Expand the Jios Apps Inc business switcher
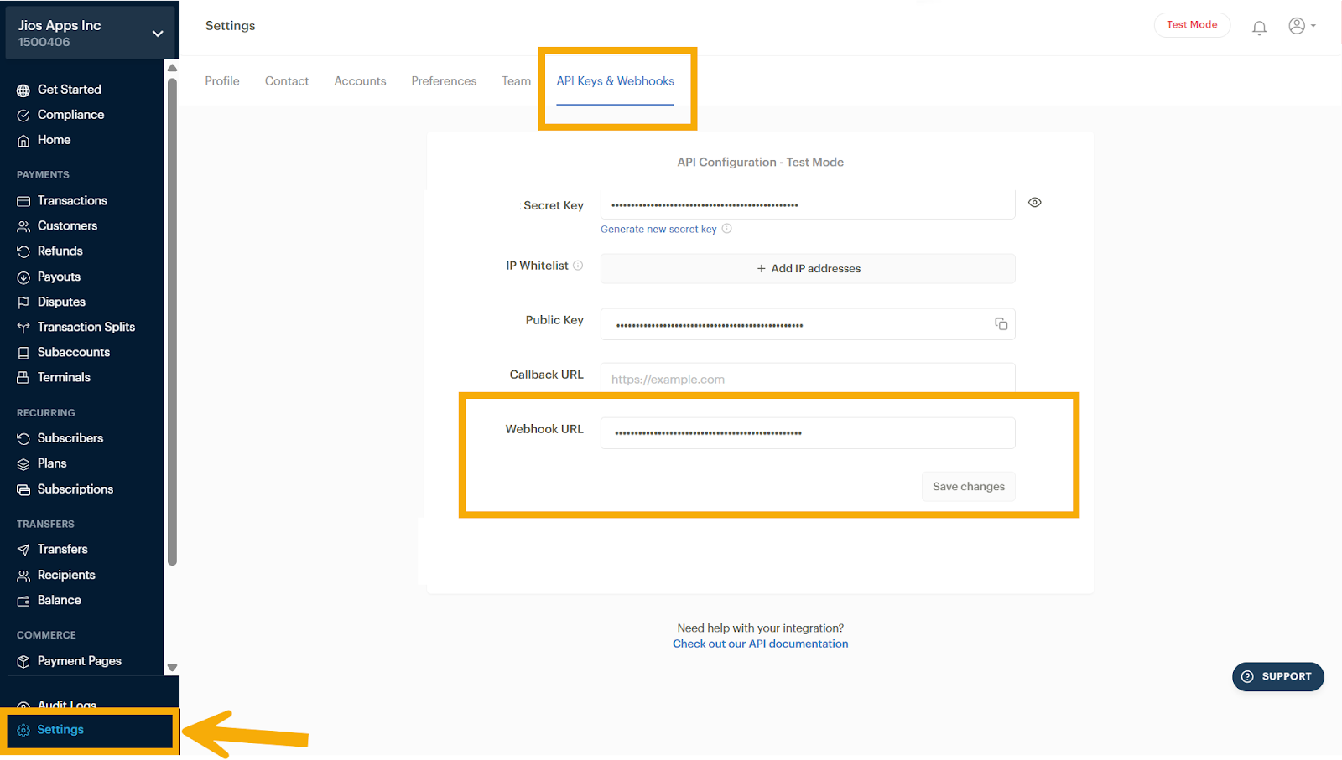The image size is (1342, 760). point(90,33)
